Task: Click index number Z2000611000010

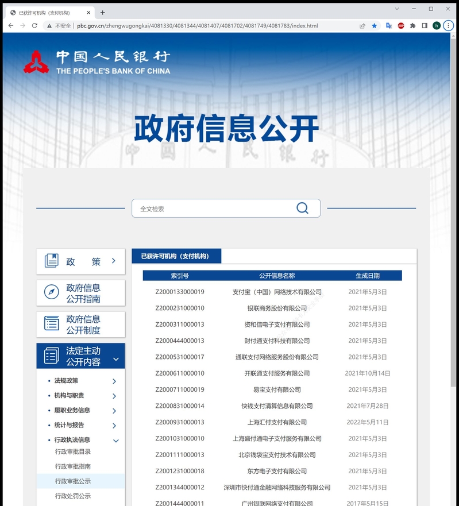Action: [180, 373]
